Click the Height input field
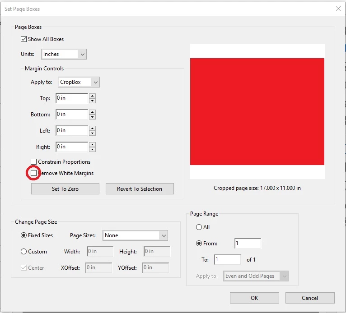346x313 pixels. tap(157, 252)
